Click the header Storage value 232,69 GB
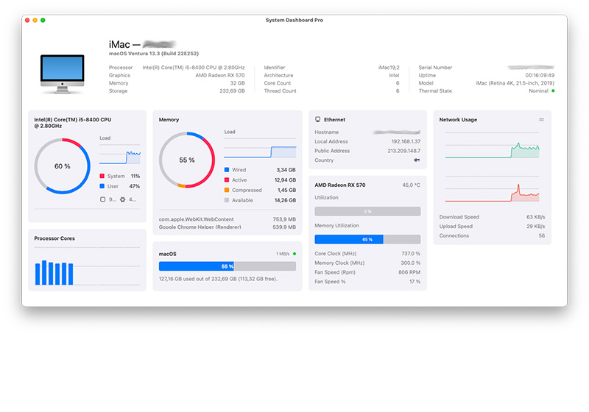This screenshot has height=412, width=589. pyautogui.click(x=232, y=90)
